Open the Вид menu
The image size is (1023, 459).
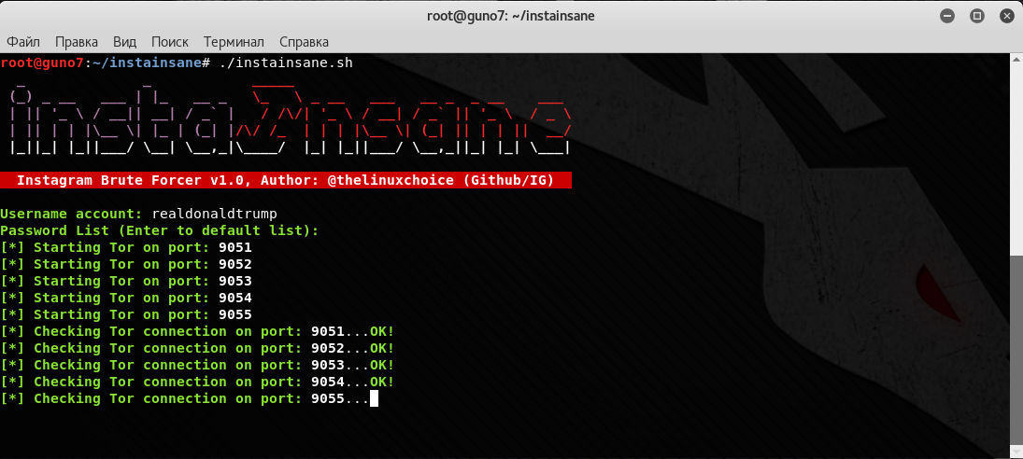coord(124,42)
